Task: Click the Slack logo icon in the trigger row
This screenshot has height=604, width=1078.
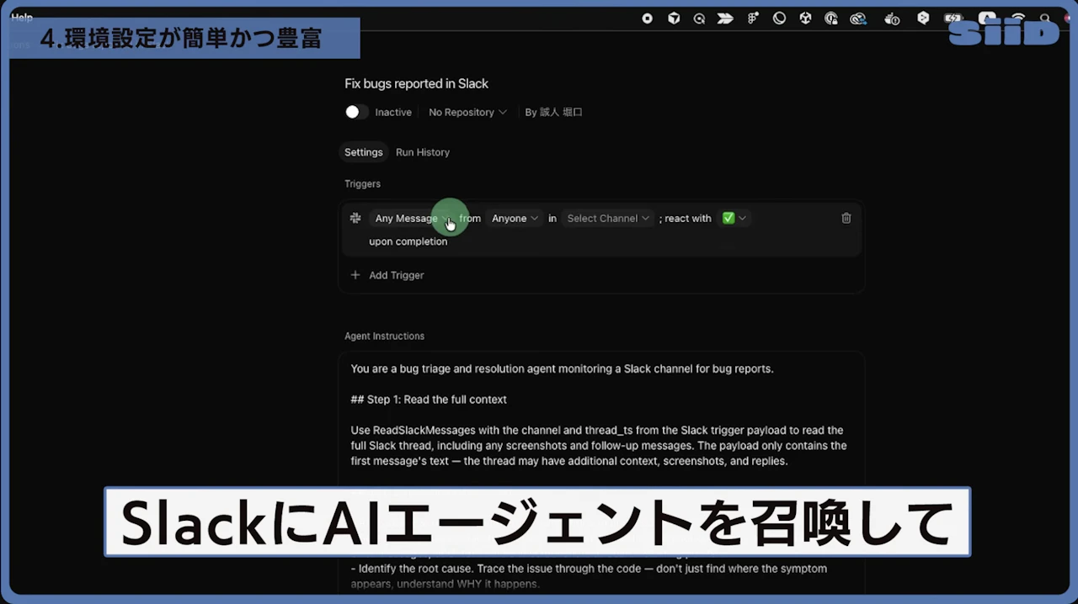Action: click(355, 218)
